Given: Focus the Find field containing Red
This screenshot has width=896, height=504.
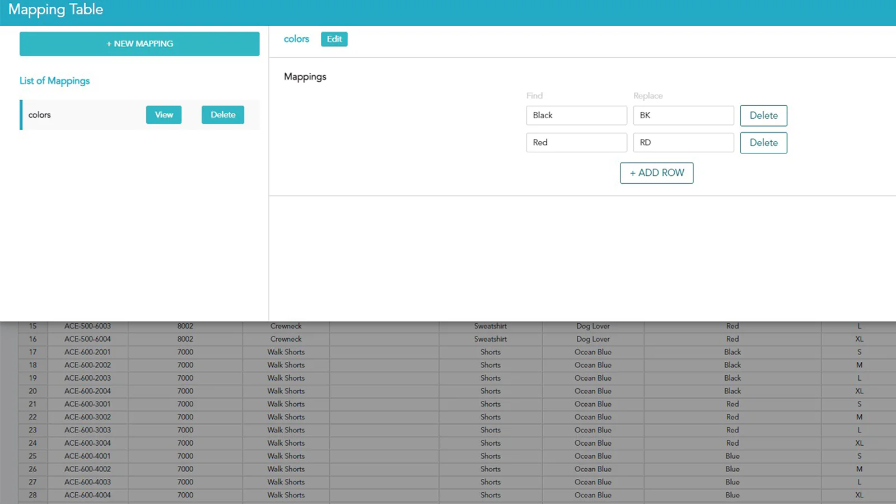Looking at the screenshot, I should [x=576, y=143].
